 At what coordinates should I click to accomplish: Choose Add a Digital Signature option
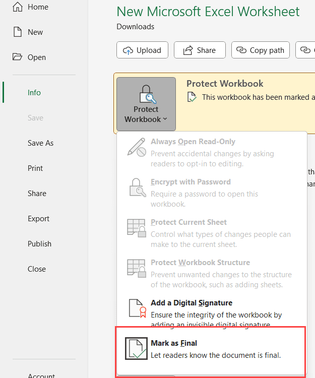(x=192, y=303)
